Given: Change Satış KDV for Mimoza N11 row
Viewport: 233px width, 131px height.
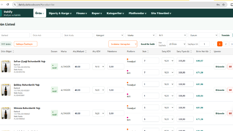Looking at the screenshot, I should [168, 119].
